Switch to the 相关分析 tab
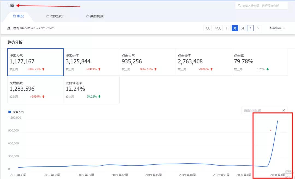The height and width of the screenshot is (179, 295). (57, 16)
